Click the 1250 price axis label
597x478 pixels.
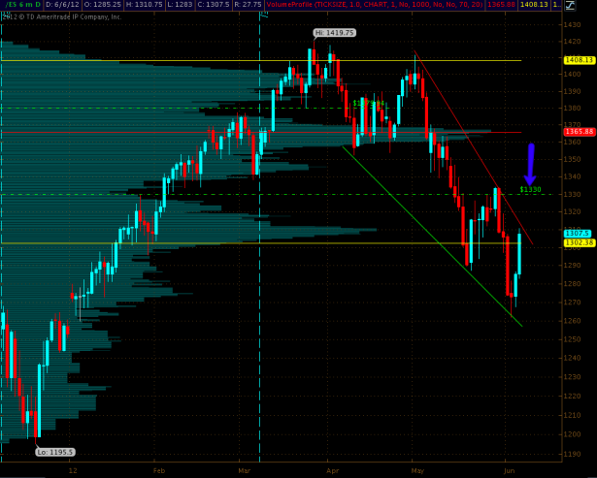pos(574,339)
